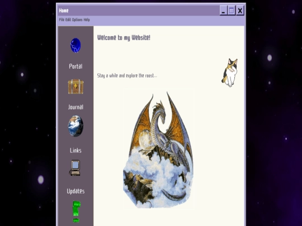Click the calico cat image
302x226 pixels.
(230, 73)
